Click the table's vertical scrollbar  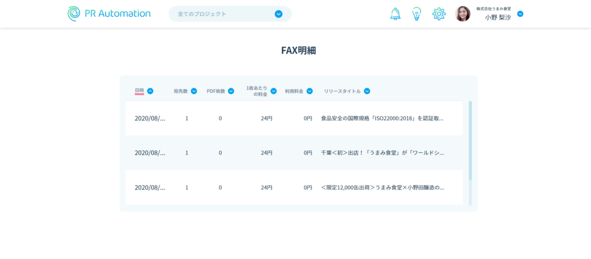pyautogui.click(x=470, y=141)
